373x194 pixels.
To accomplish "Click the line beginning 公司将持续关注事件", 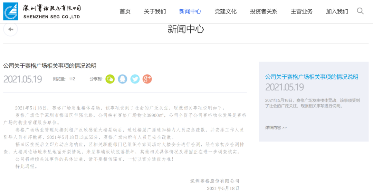I will (x=95, y=159).
